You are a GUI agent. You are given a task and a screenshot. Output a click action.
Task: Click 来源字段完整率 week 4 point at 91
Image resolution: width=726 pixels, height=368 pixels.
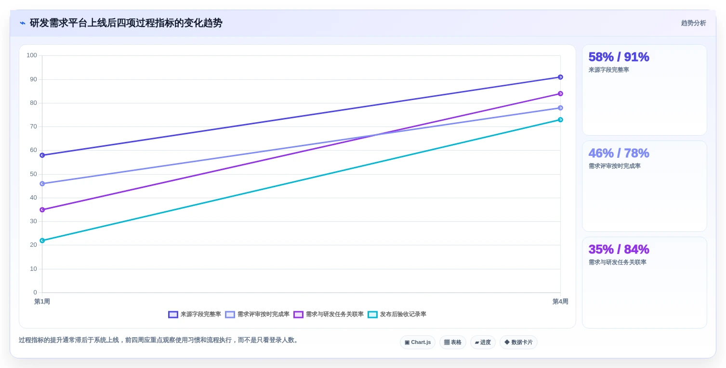(560, 77)
